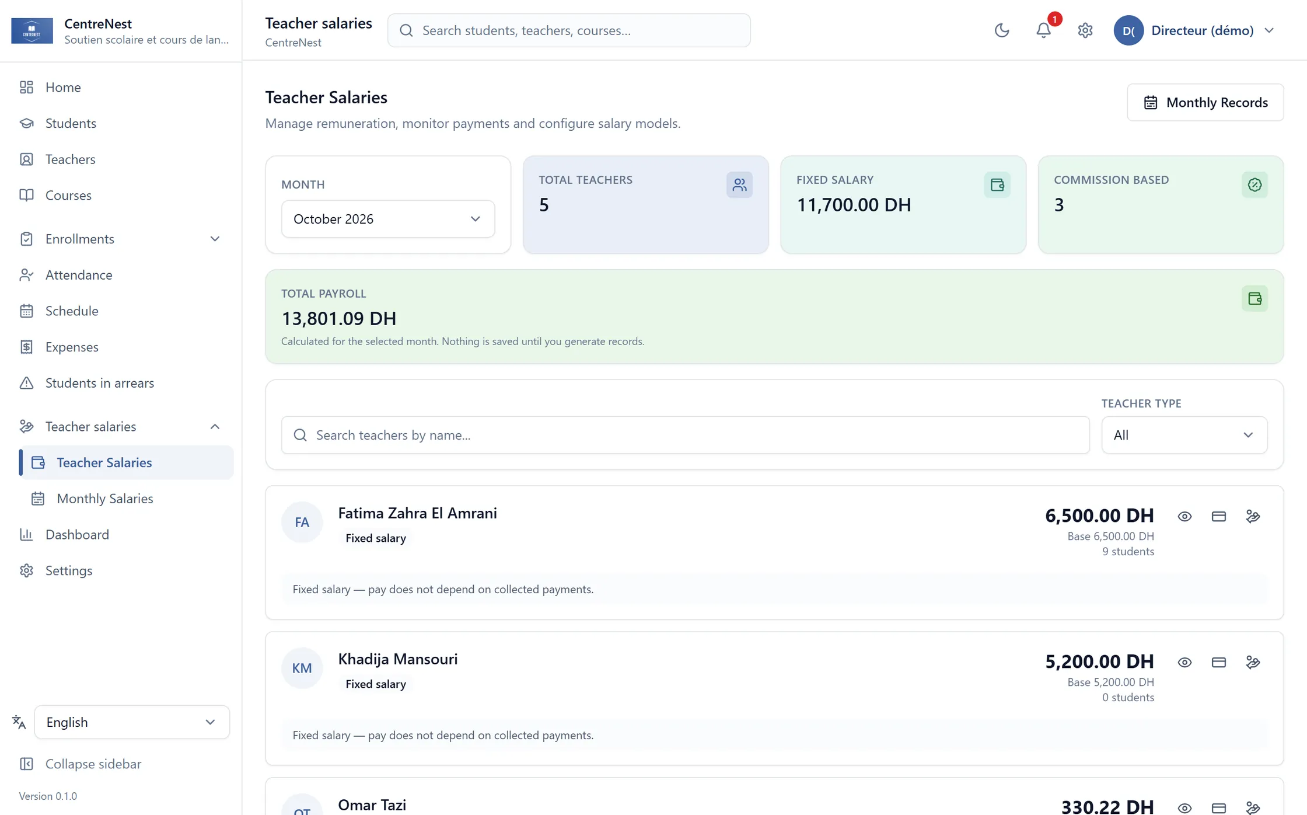1307x815 pixels.
Task: Go to Home in sidebar
Action: 121,87
